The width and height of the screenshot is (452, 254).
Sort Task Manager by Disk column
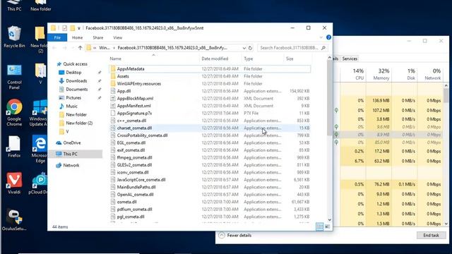405,74
